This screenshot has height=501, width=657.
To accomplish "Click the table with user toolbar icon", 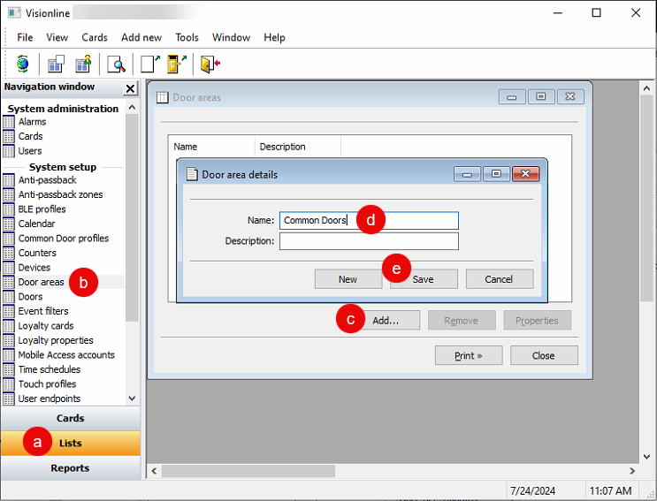I will [x=84, y=64].
